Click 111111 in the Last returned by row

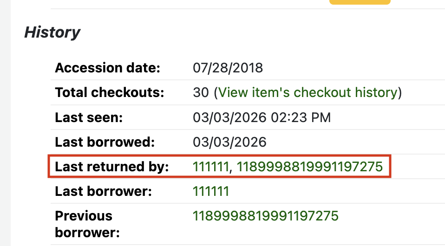pyautogui.click(x=211, y=167)
